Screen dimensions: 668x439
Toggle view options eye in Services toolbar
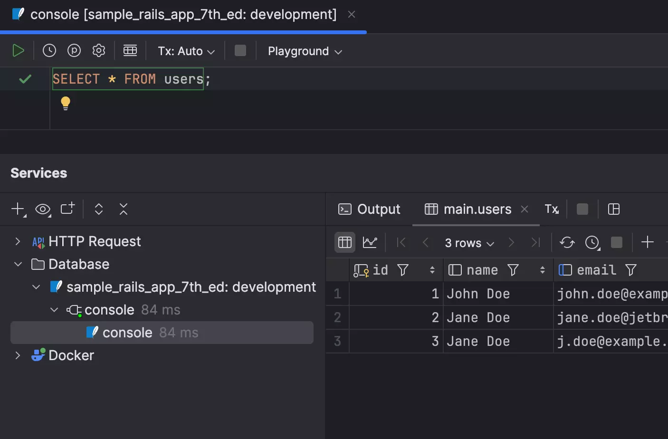tap(43, 209)
